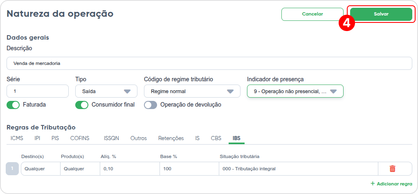Toggle the Faturada switch
This screenshot has width=418, height=194.
[13, 105]
